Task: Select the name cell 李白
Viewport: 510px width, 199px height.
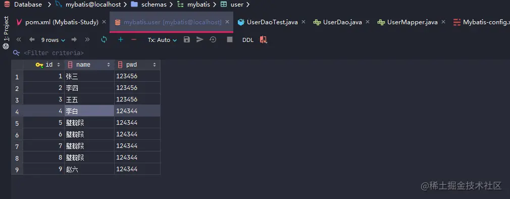Action: (89, 111)
